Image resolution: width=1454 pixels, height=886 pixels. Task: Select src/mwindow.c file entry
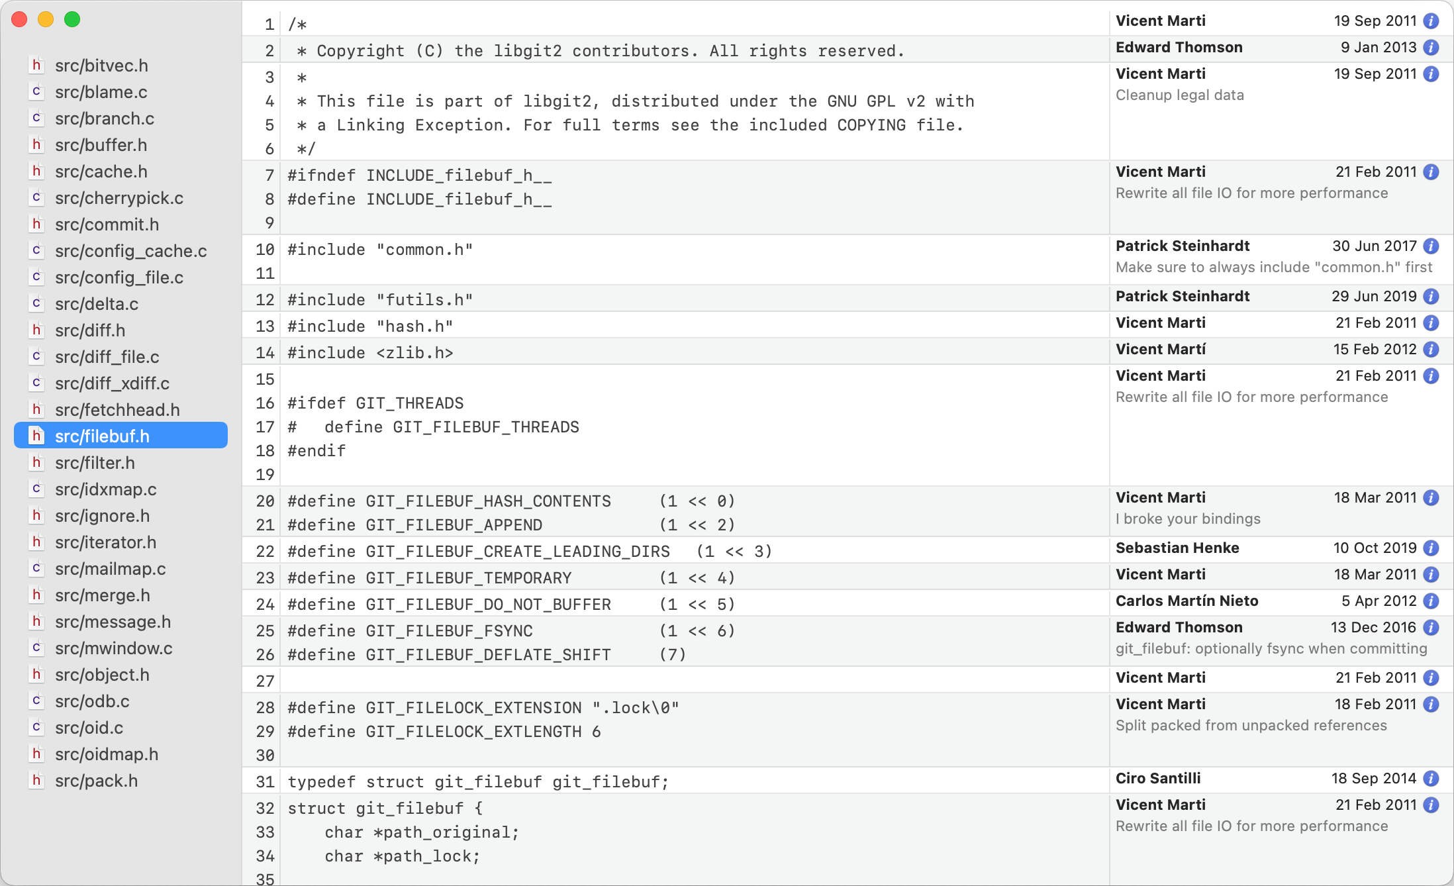[113, 648]
